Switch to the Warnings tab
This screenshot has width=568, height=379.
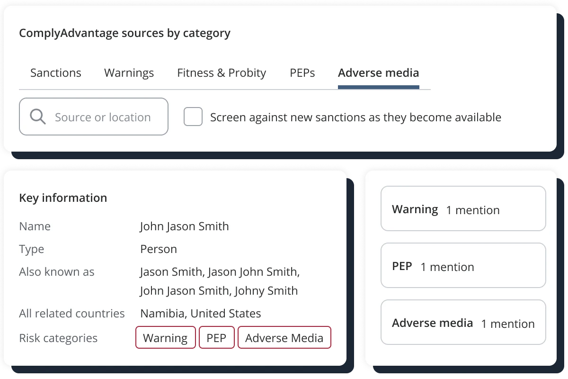pos(129,73)
